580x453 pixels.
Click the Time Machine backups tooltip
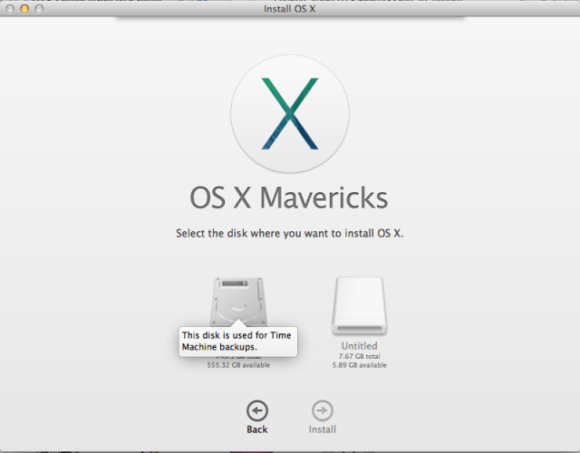pos(238,341)
